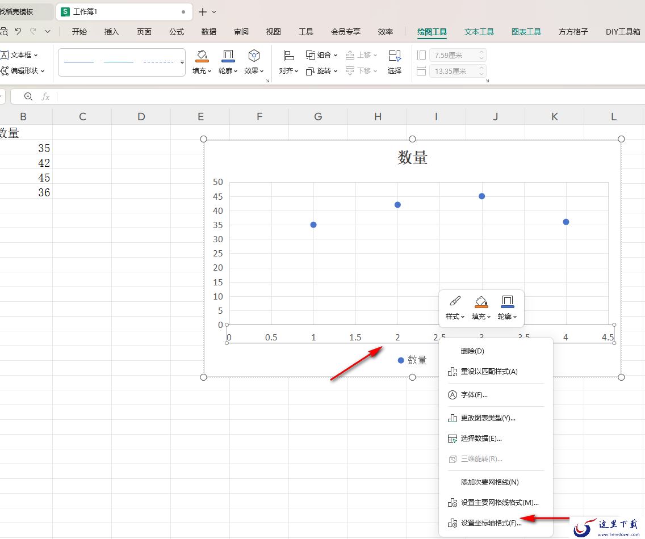Click the formula bar input
645x539 pixels.
tap(350, 96)
